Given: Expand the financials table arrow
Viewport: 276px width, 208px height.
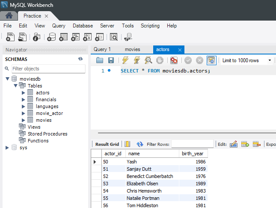Looking at the screenshot, I should pyautogui.click(x=24, y=99).
